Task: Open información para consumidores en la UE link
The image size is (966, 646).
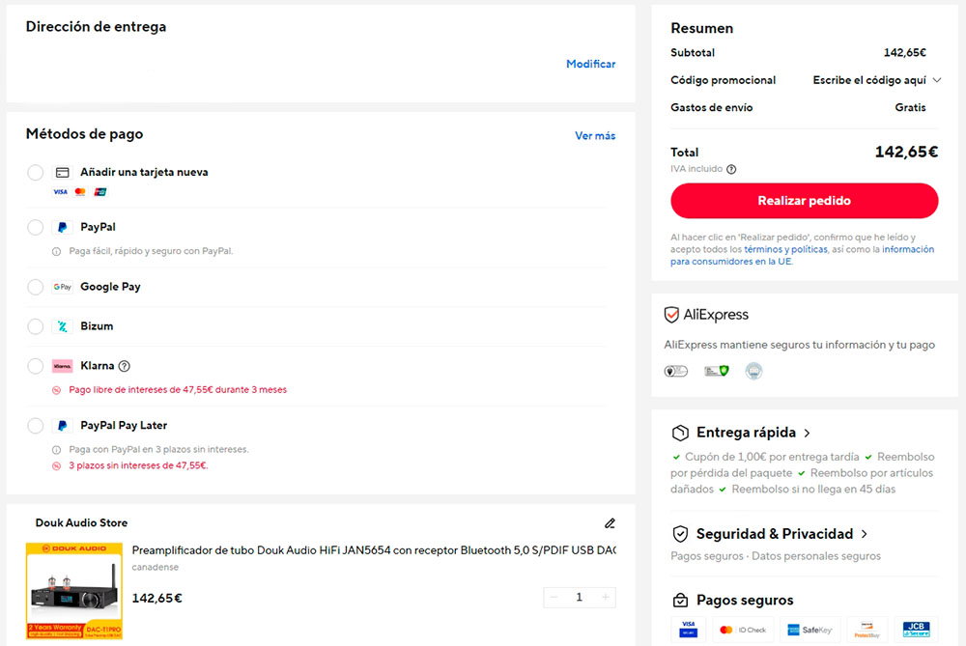Action: click(802, 256)
